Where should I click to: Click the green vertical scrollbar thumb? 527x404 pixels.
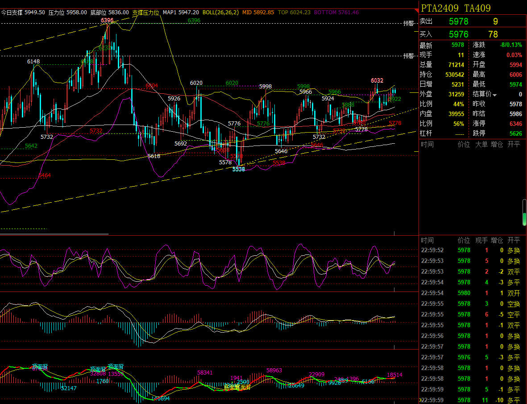coord(524,213)
